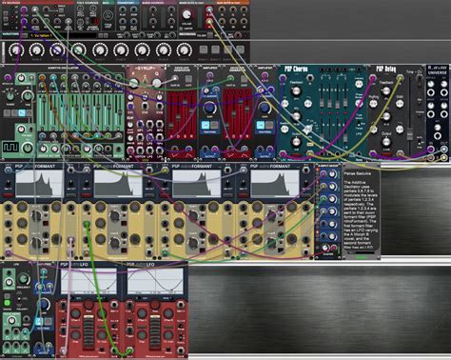Image resolution: width=451 pixels, height=360 pixels.
Task: Click the first macro button in the performance strip
Action: [204, 50]
